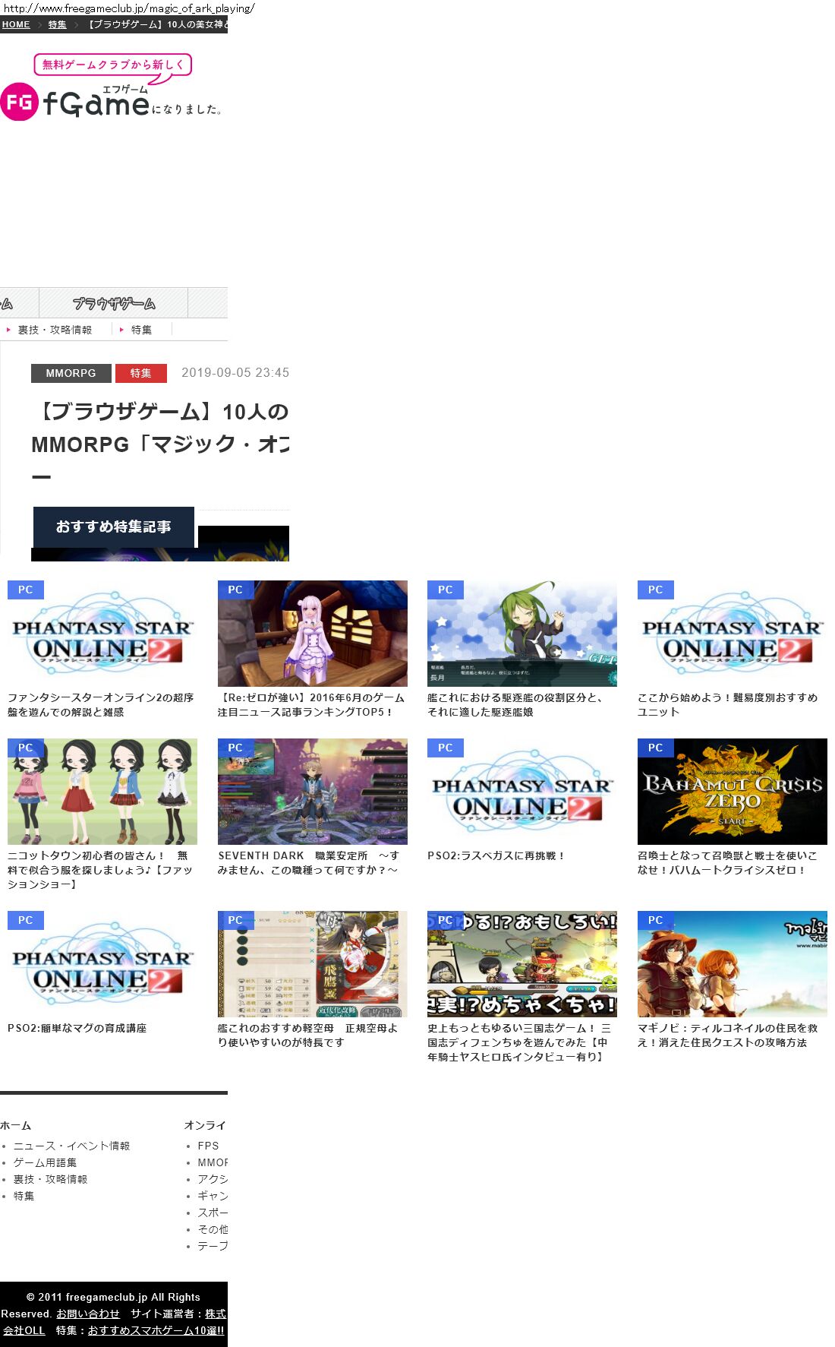
Task: Open マギノビ：ティルコネイルの住民 article title
Action: click(727, 1036)
